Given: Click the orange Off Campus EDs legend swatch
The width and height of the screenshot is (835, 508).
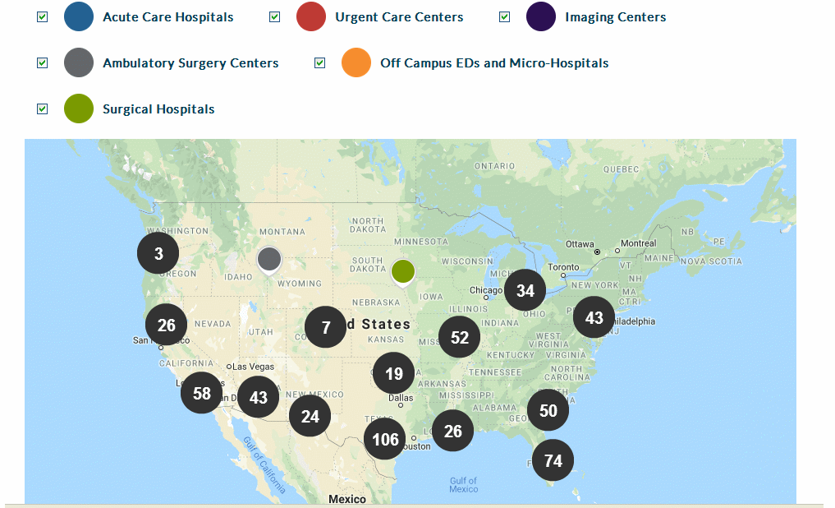Looking at the screenshot, I should pos(356,62).
